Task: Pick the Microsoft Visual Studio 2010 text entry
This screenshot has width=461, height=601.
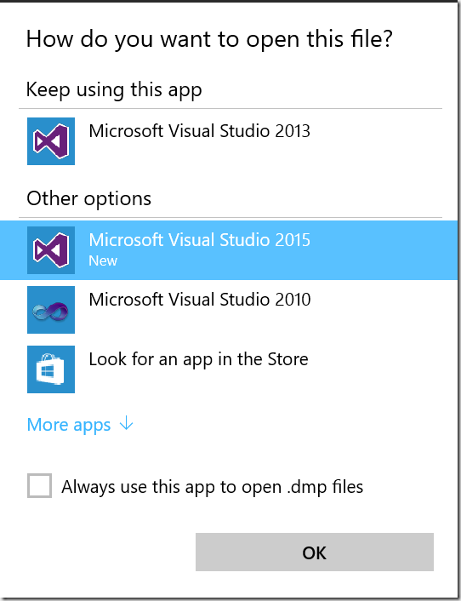Action: point(200,300)
